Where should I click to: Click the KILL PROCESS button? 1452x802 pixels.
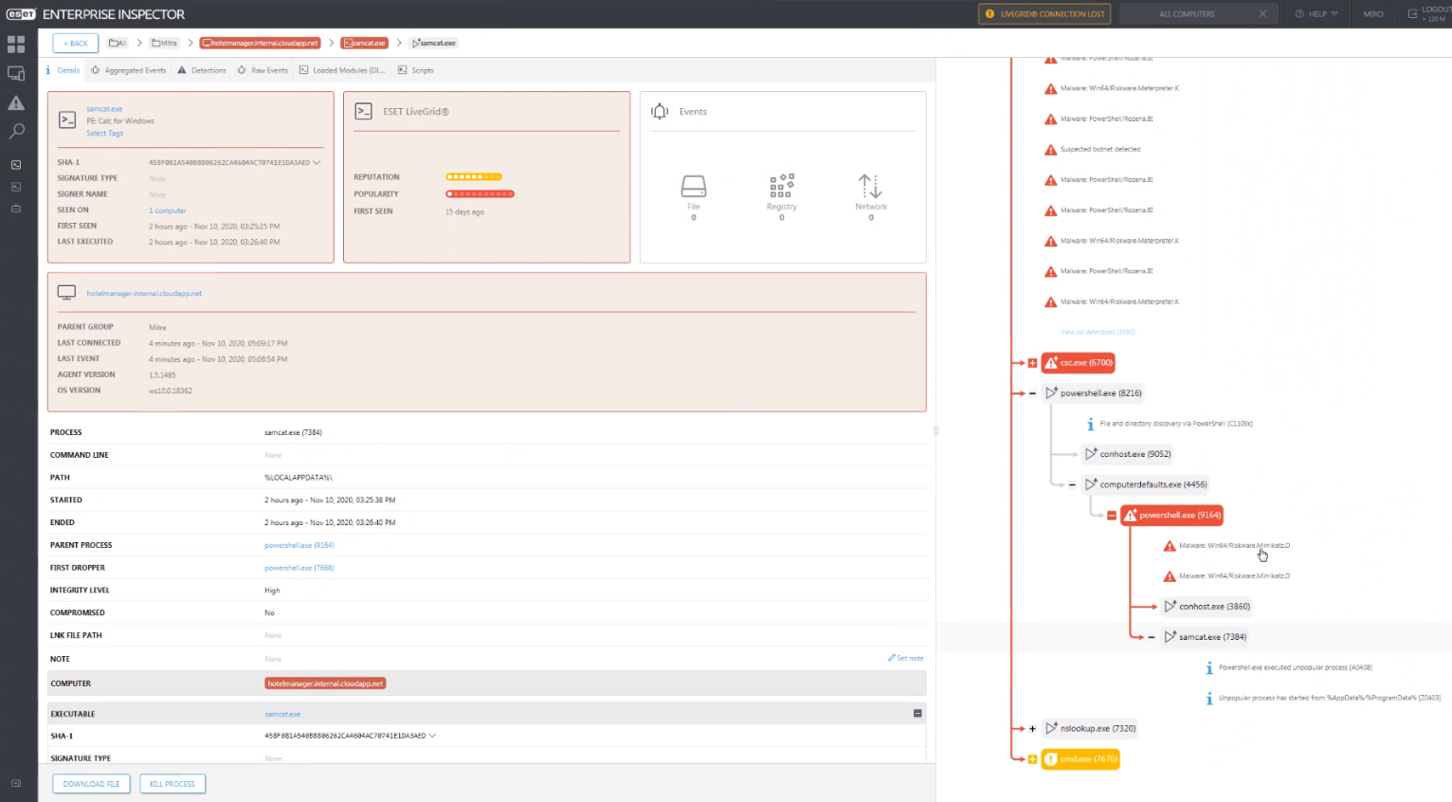172,784
